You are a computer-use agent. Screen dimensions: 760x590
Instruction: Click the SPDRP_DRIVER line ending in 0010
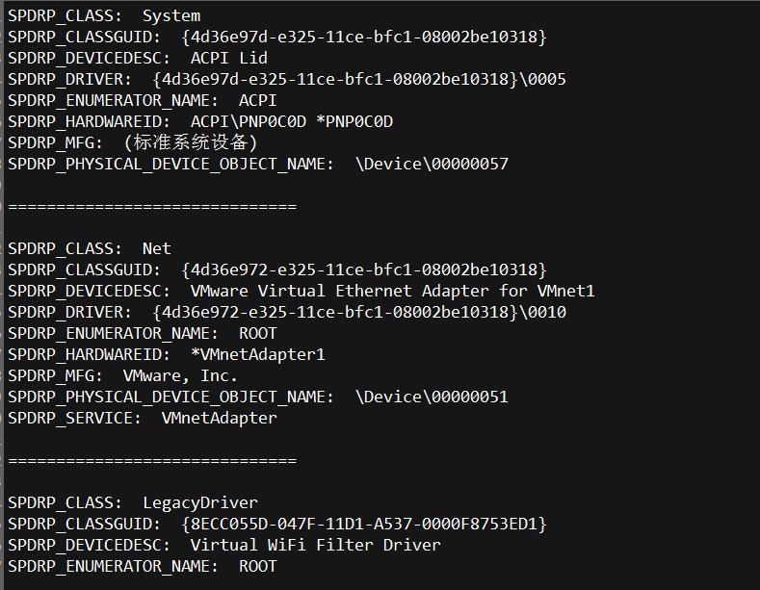[x=287, y=313]
